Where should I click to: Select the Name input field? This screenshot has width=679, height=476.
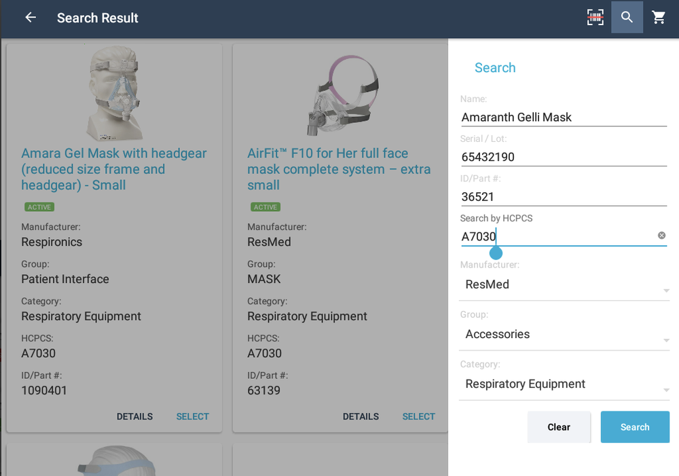pos(564,117)
